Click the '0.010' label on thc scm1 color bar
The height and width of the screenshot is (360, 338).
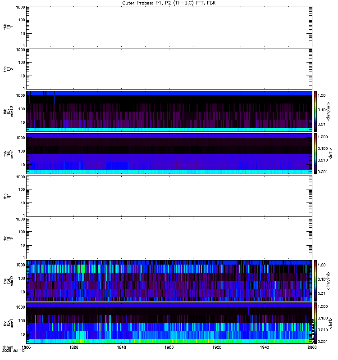click(323, 330)
